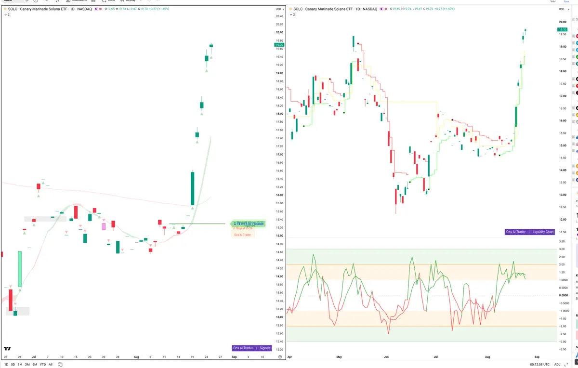578x368 pixels.
Task: Click the sun dot beside left SOLC title
Action: coord(5,9)
